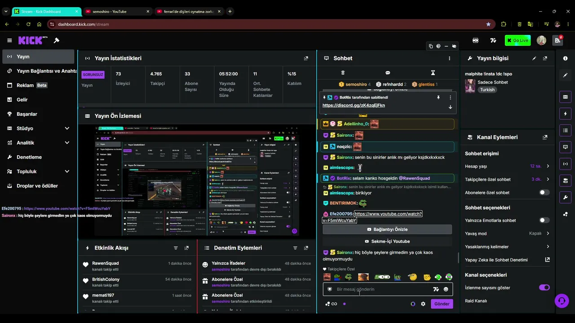Turn off İzlenme sayısını göster switch

(544, 288)
